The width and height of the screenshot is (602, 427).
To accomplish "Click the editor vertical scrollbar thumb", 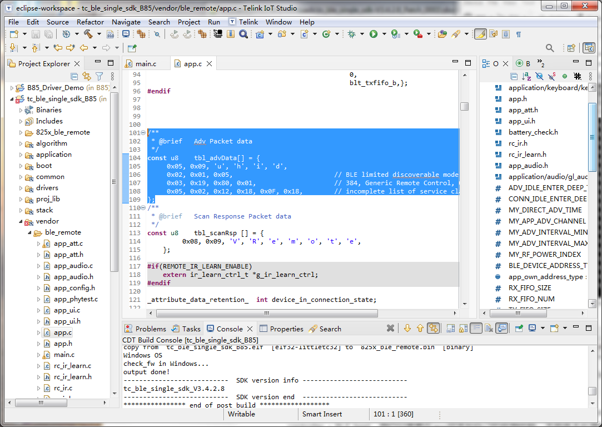I will click(x=464, y=106).
